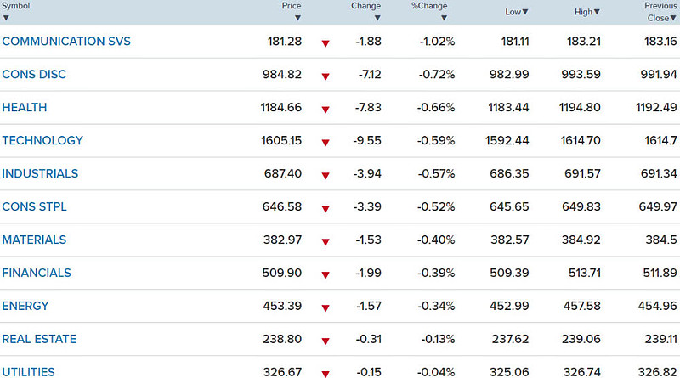Sort by Change column header

(x=365, y=6)
